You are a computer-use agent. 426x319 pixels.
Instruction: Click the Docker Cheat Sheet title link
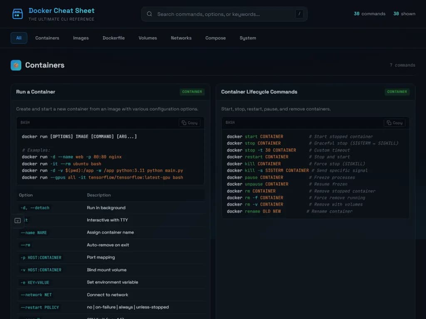point(62,10)
